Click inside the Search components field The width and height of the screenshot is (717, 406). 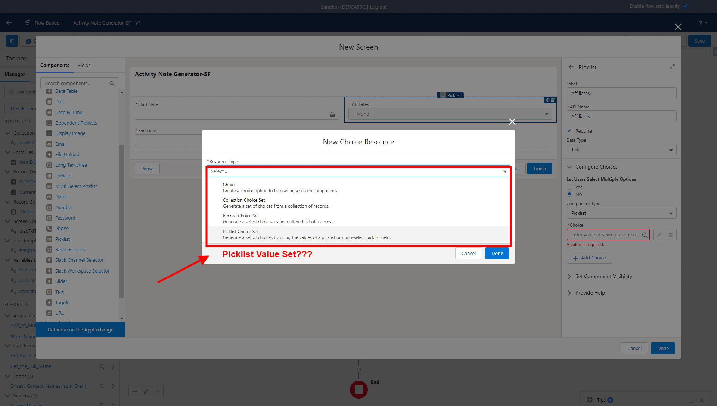coord(75,83)
